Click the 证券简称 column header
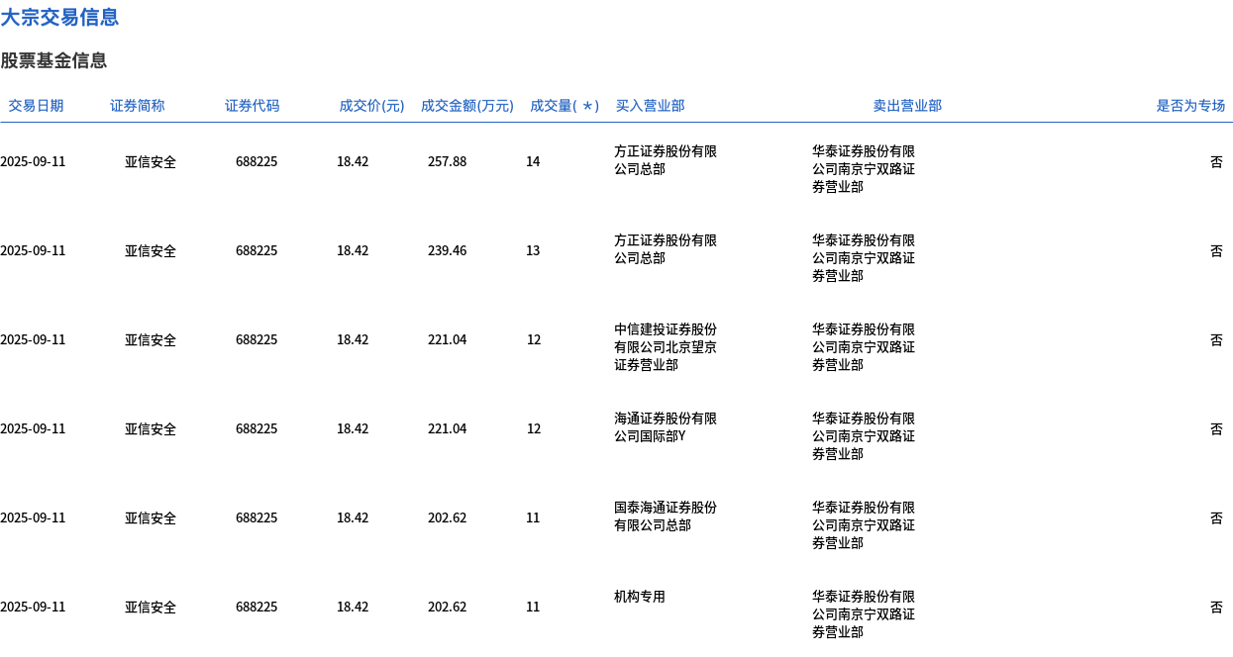The image size is (1233, 657). tap(138, 106)
